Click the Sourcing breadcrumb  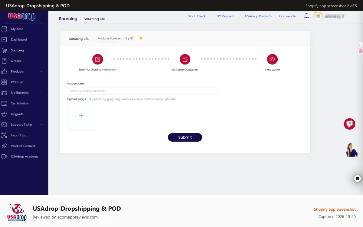[68, 19]
